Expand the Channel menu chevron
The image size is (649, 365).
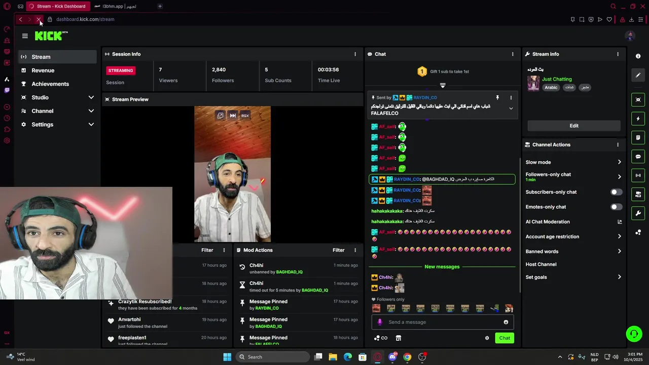tap(91, 111)
